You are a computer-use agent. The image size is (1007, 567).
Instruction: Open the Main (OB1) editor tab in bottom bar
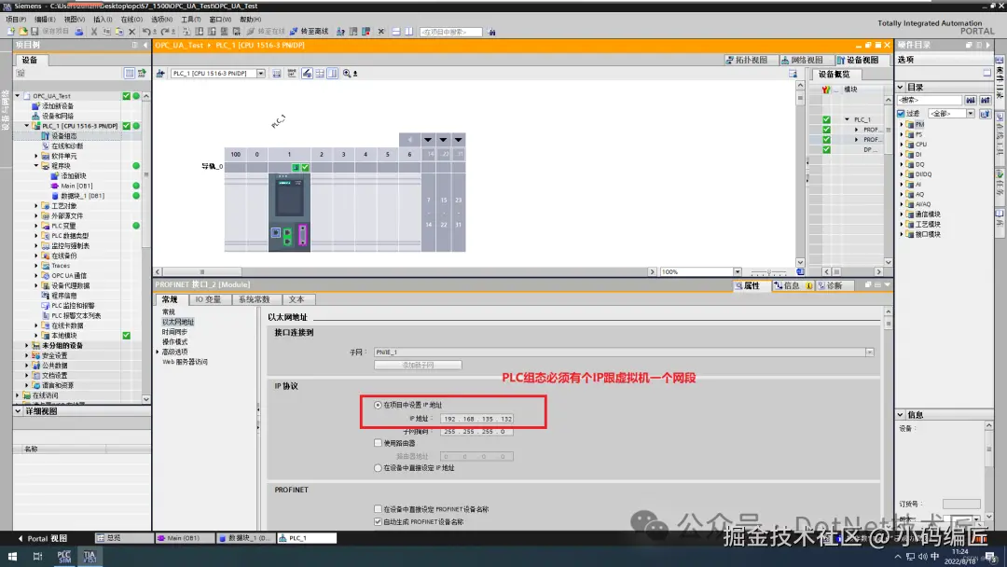(183, 538)
